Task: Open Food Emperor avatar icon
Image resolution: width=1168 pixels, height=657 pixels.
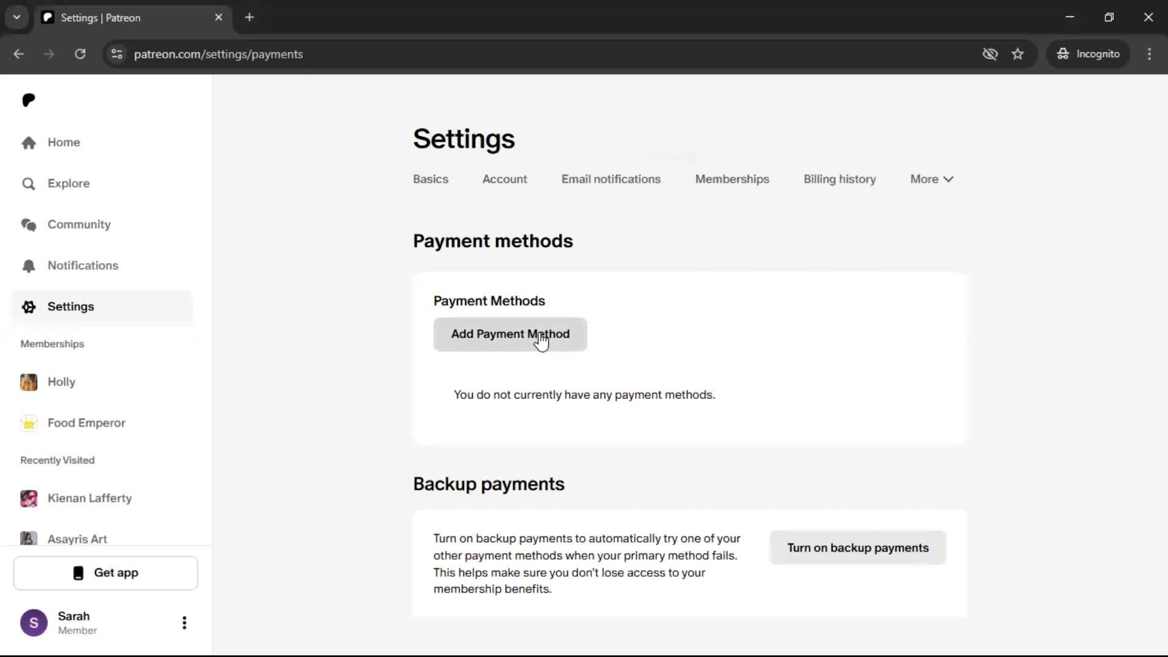Action: (29, 423)
